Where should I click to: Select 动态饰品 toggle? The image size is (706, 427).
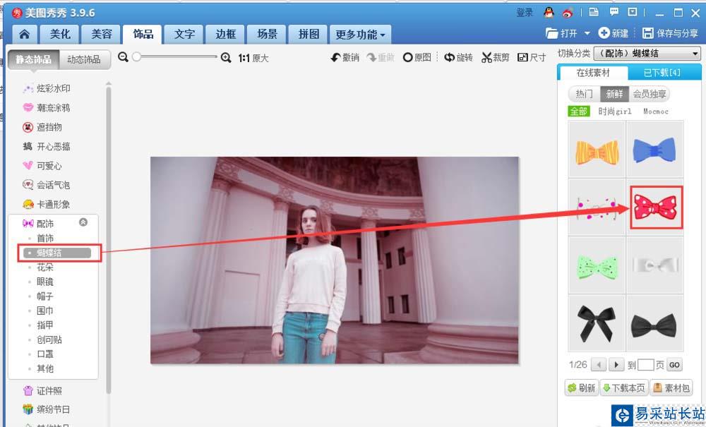click(x=84, y=59)
